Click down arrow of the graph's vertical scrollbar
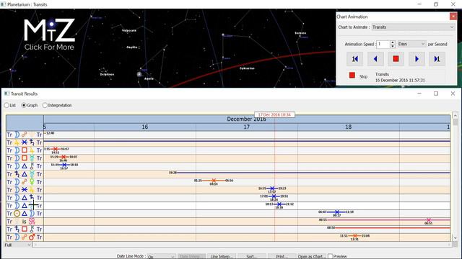This screenshot has width=462, height=259. tap(456, 238)
